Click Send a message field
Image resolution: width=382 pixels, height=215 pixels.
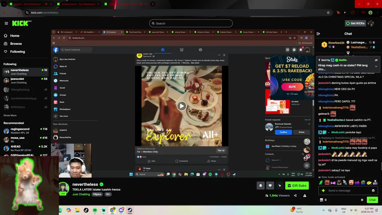pos(348,191)
